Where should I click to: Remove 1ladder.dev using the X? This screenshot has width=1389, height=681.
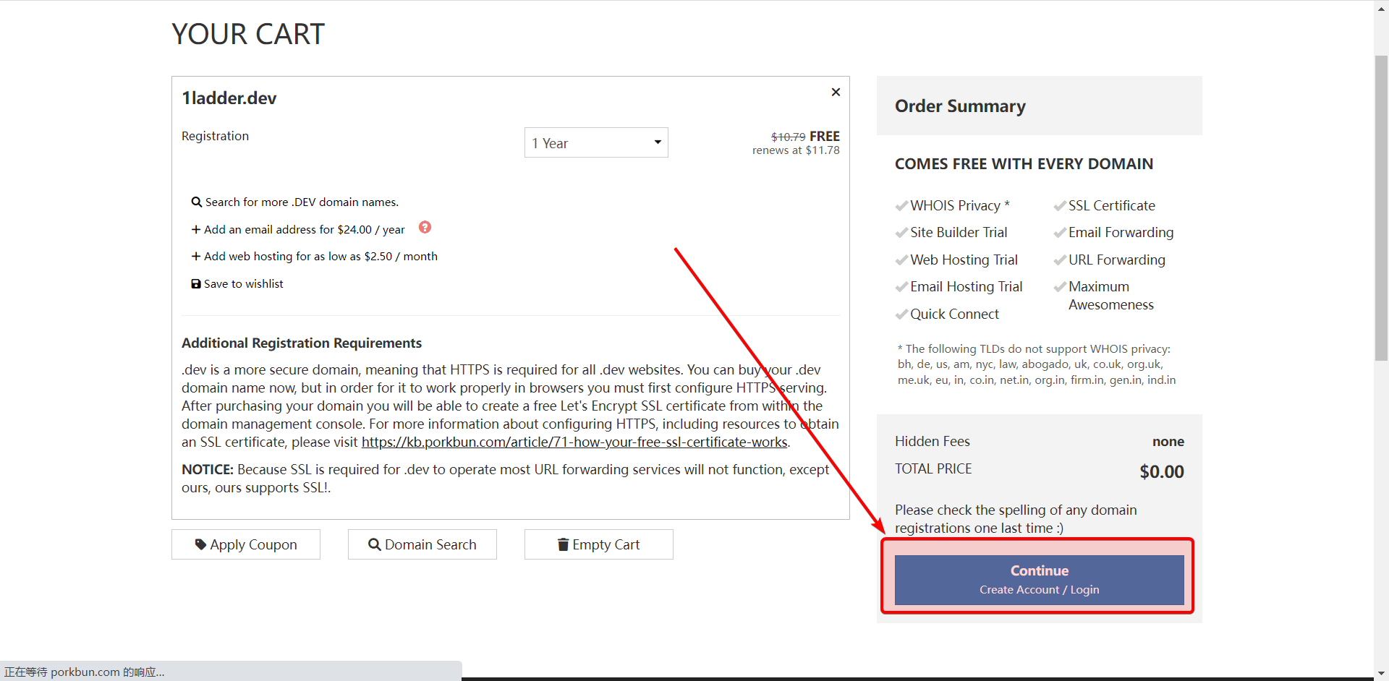pyautogui.click(x=836, y=92)
